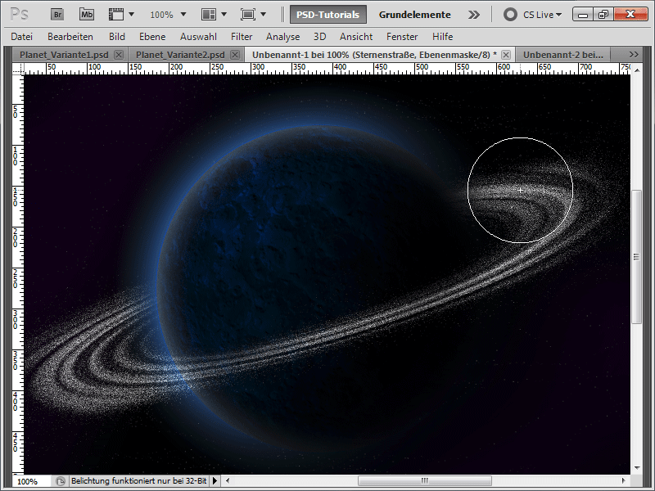The image size is (655, 491).
Task: Click the horizontal scrollbar left arrow
Action: [x=228, y=481]
